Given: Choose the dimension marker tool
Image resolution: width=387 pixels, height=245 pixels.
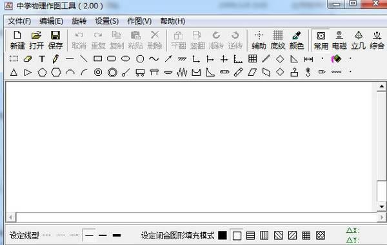Looking at the screenshot, I should coord(308,59).
